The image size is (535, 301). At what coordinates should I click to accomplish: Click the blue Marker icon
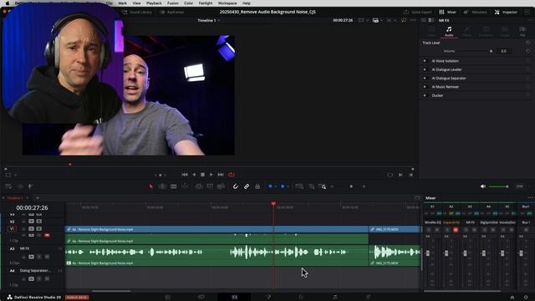pyautogui.click(x=283, y=186)
